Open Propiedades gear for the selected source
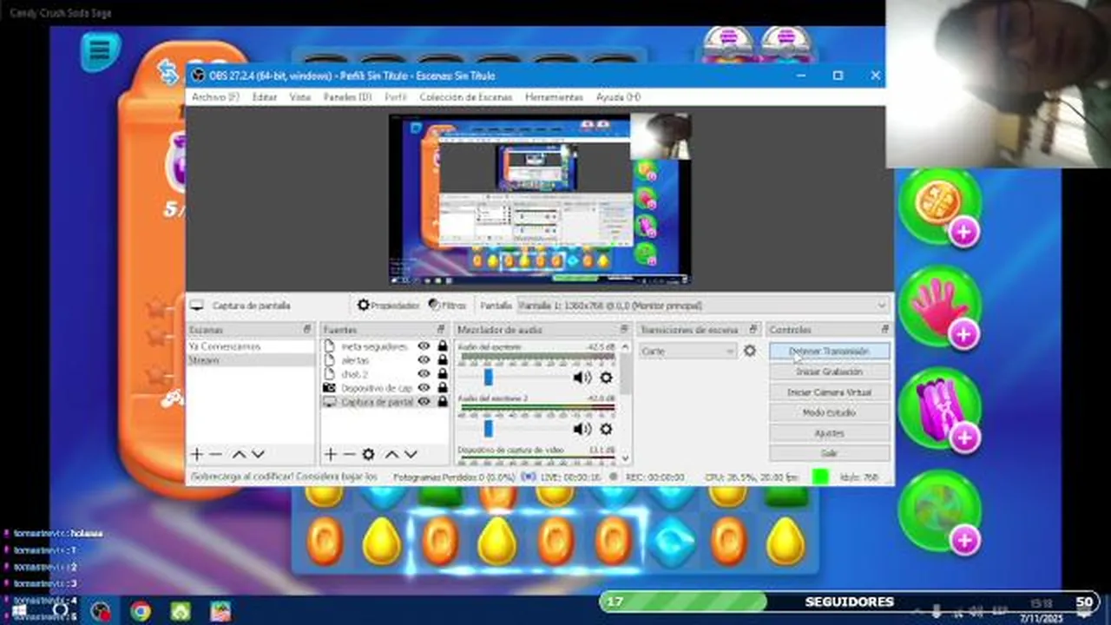The width and height of the screenshot is (1111, 625). (x=388, y=306)
